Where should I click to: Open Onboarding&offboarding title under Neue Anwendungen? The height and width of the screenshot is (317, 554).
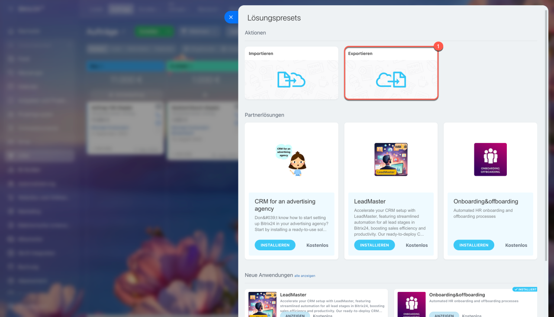coord(457,295)
